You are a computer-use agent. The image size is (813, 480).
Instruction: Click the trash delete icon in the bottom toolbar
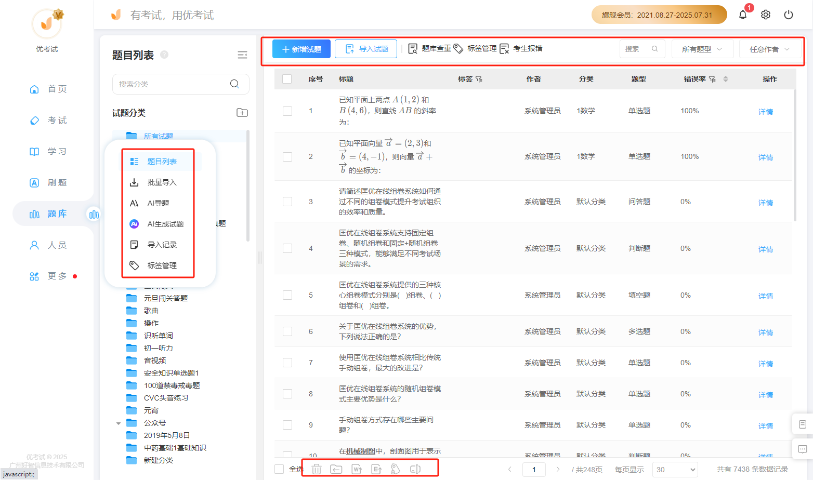coord(317,469)
